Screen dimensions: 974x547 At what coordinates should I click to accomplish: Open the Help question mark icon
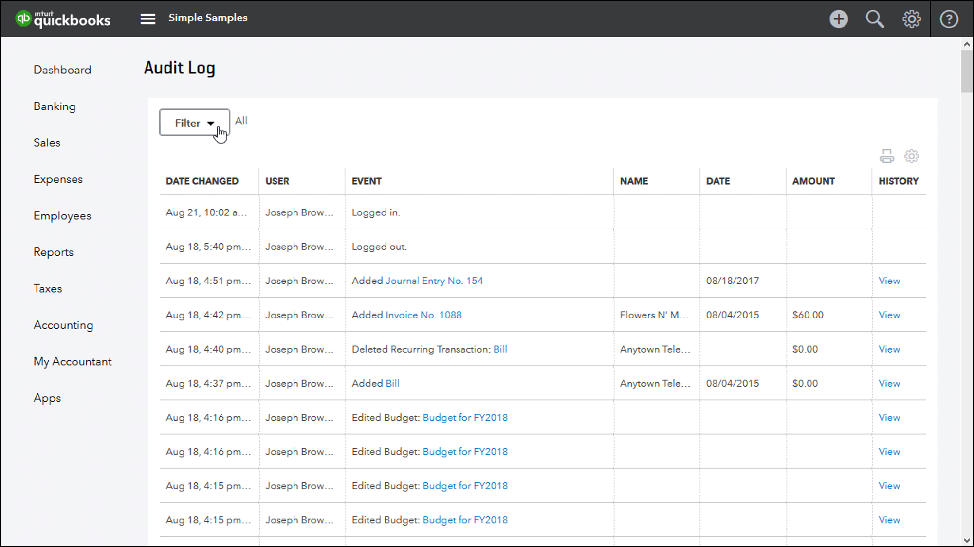pyautogui.click(x=949, y=19)
